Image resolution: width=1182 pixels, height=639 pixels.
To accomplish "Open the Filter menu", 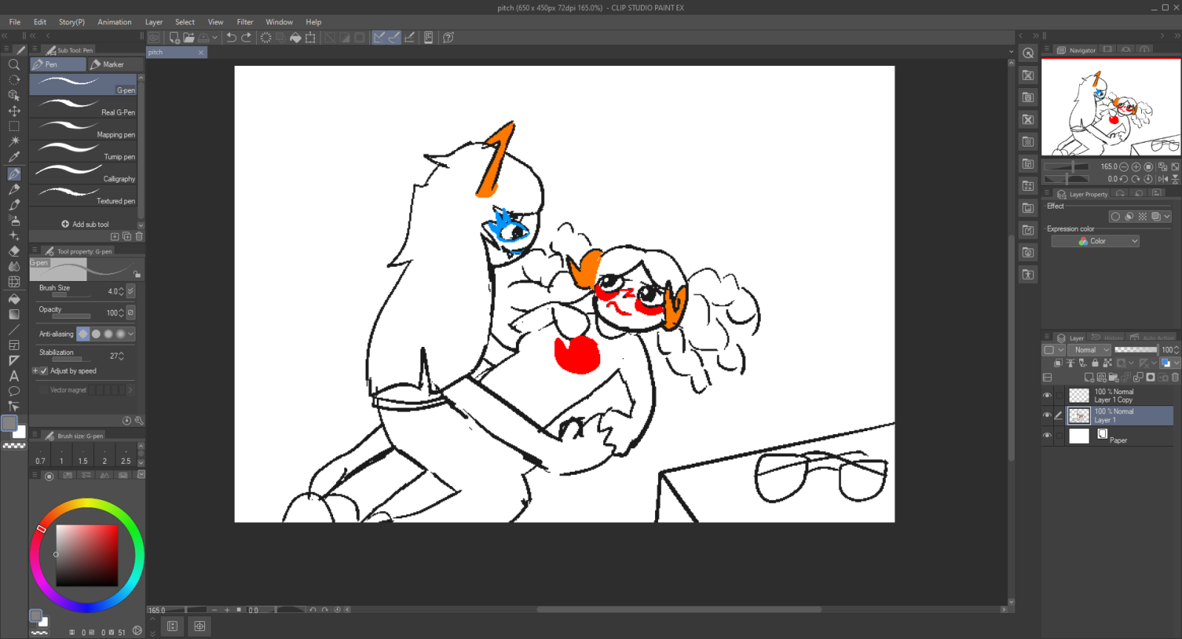I will pyautogui.click(x=245, y=22).
